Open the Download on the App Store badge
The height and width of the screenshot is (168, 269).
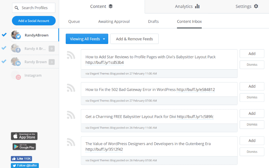(x=24, y=136)
